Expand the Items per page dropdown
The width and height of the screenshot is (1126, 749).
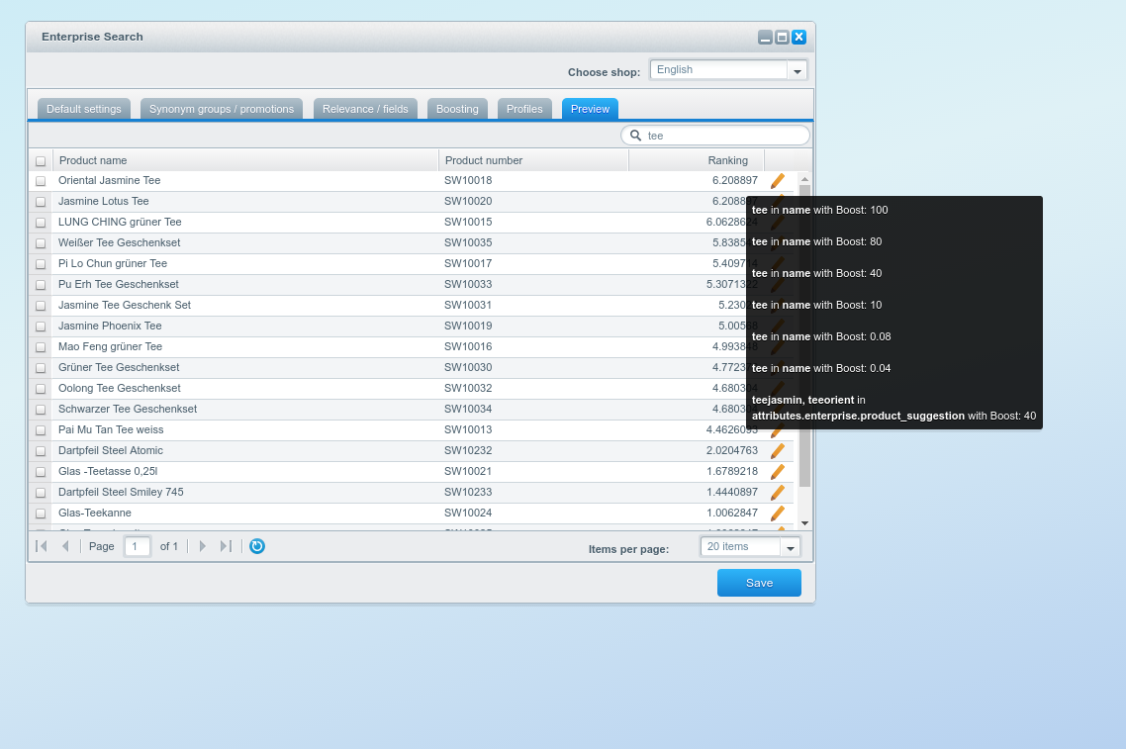[790, 547]
